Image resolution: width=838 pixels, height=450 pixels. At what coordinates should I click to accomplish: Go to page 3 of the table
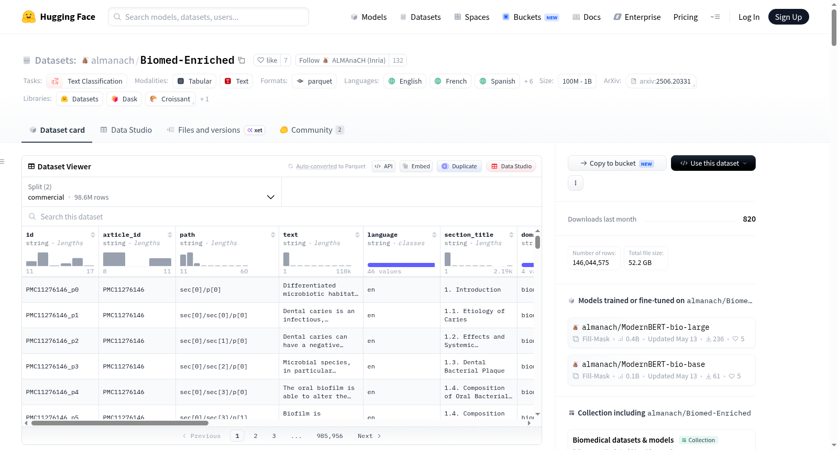point(274,436)
